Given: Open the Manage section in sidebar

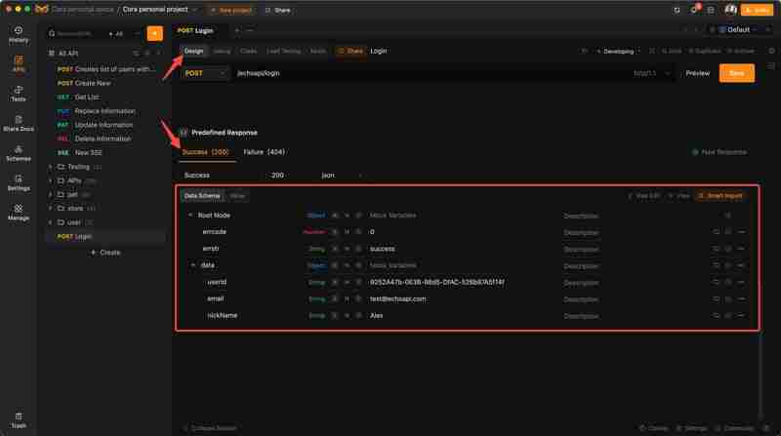Looking at the screenshot, I should [x=19, y=213].
